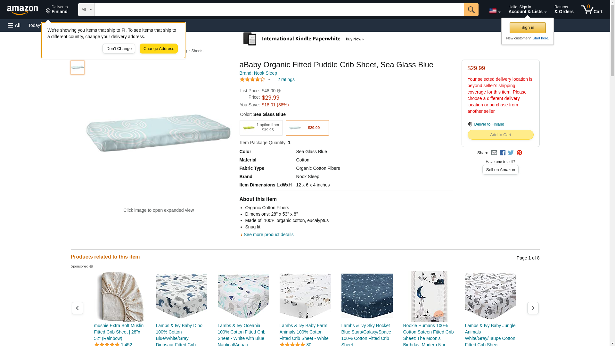Image resolution: width=615 pixels, height=346 pixels.
Task: Click into the Amazon search field
Action: (279, 10)
